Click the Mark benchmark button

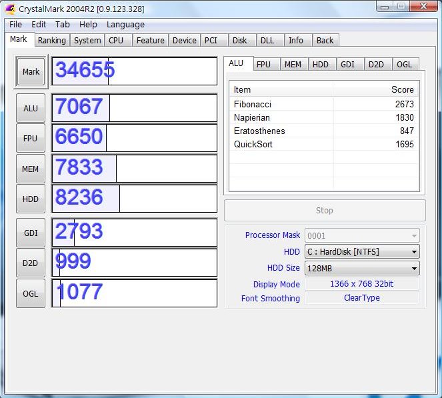(x=31, y=71)
